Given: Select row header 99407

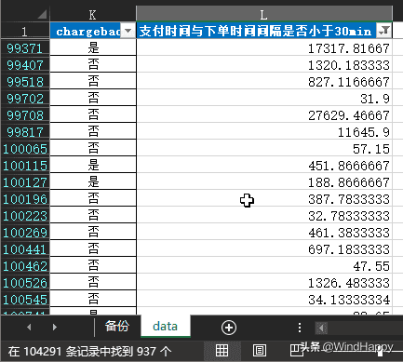Looking at the screenshot, I should click(25, 65).
